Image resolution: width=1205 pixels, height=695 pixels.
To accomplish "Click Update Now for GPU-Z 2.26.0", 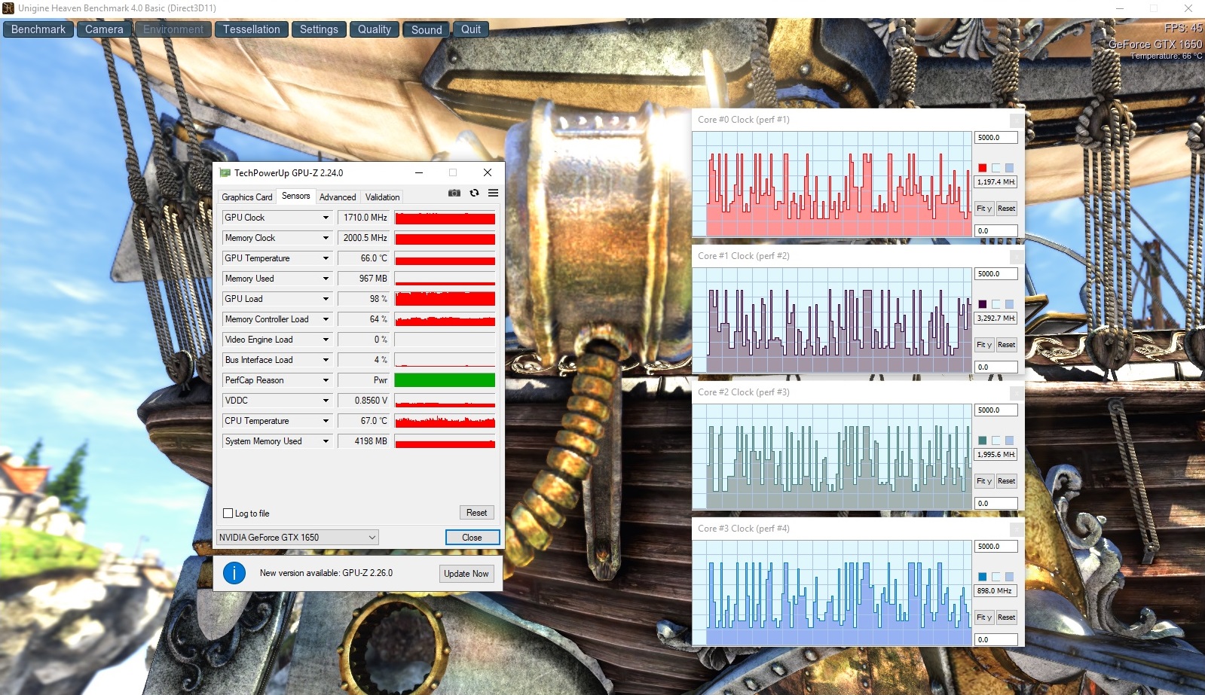I will point(466,574).
